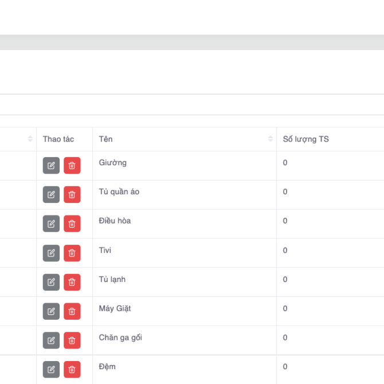Click the red trash icon for Tủ quần áo
The height and width of the screenshot is (384, 384).
click(72, 195)
